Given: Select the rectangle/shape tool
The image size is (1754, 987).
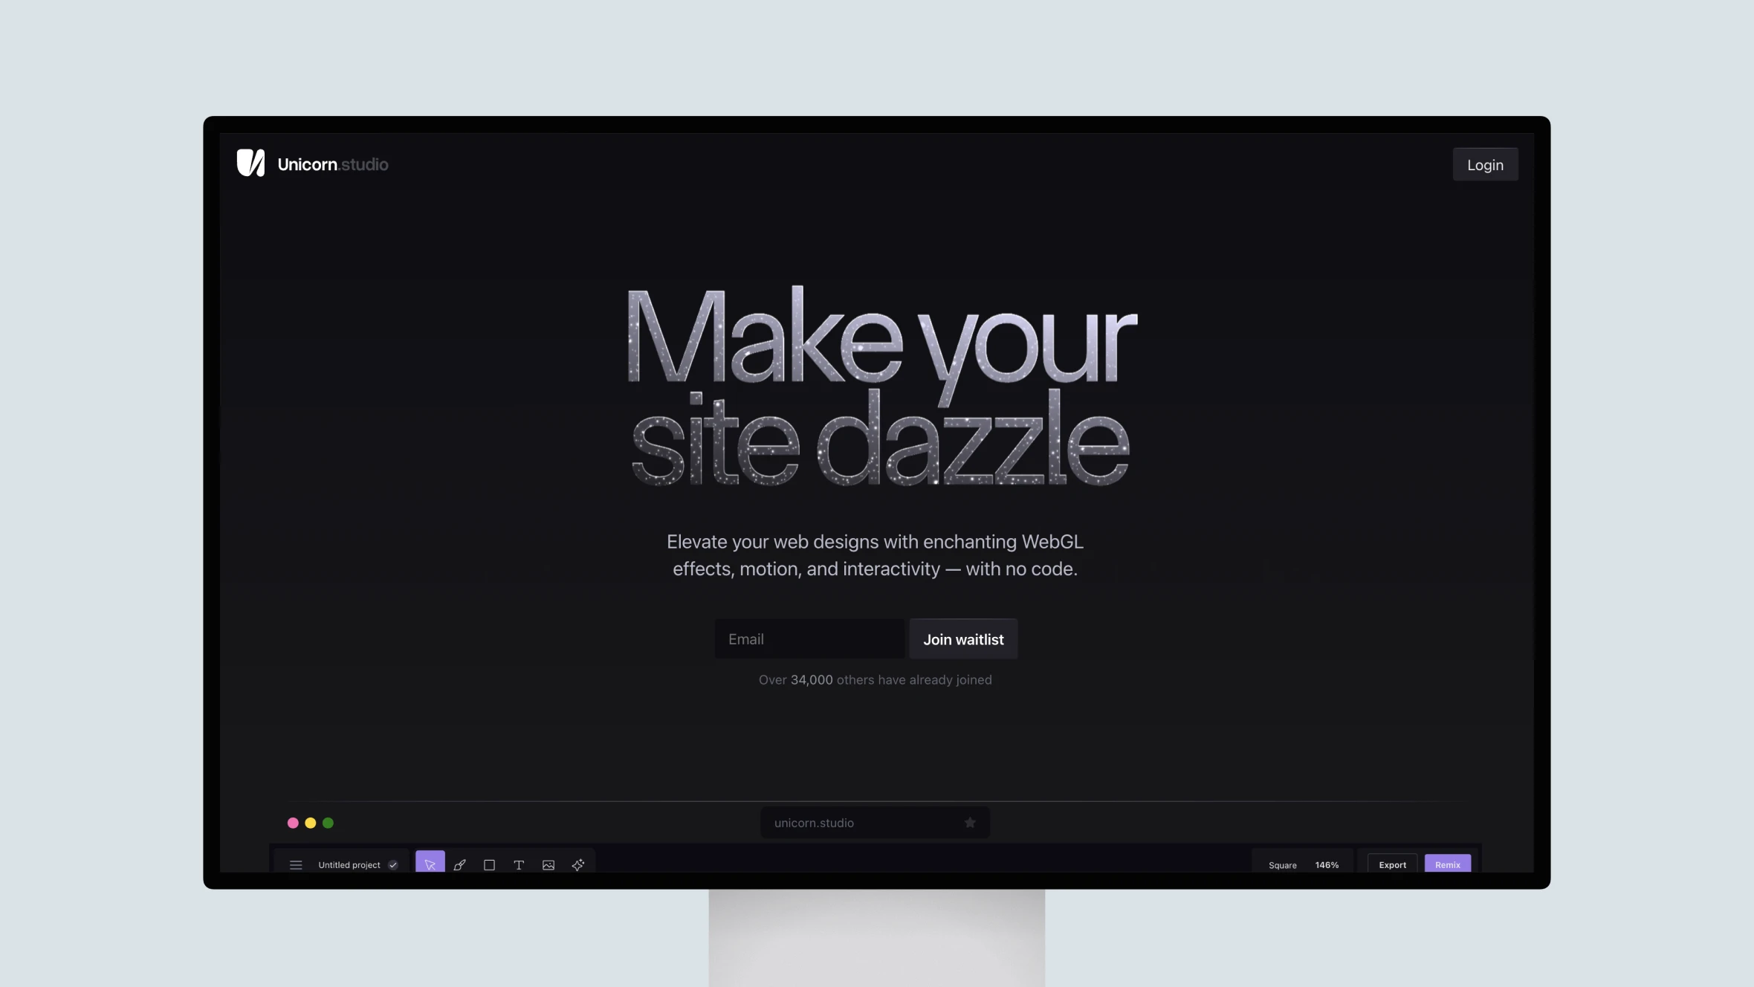Looking at the screenshot, I should (489, 864).
